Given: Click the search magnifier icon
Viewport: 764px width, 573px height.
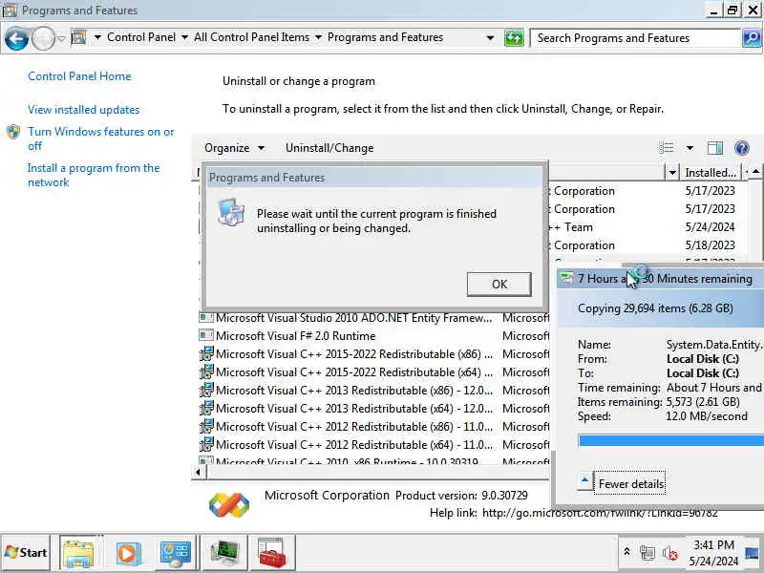Looking at the screenshot, I should click(x=752, y=38).
